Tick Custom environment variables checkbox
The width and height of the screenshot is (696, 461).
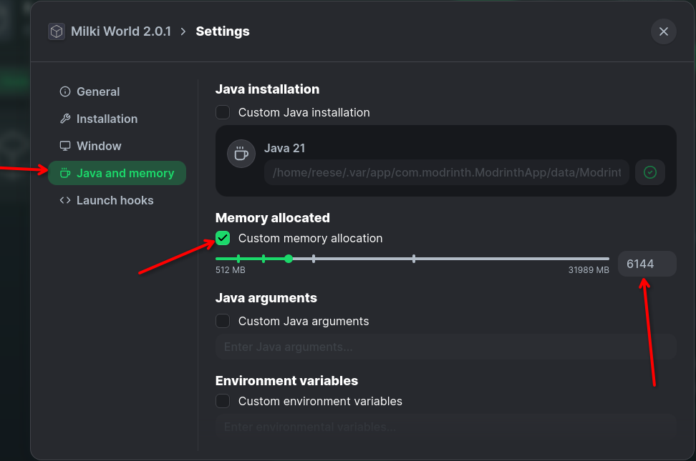[x=223, y=401]
